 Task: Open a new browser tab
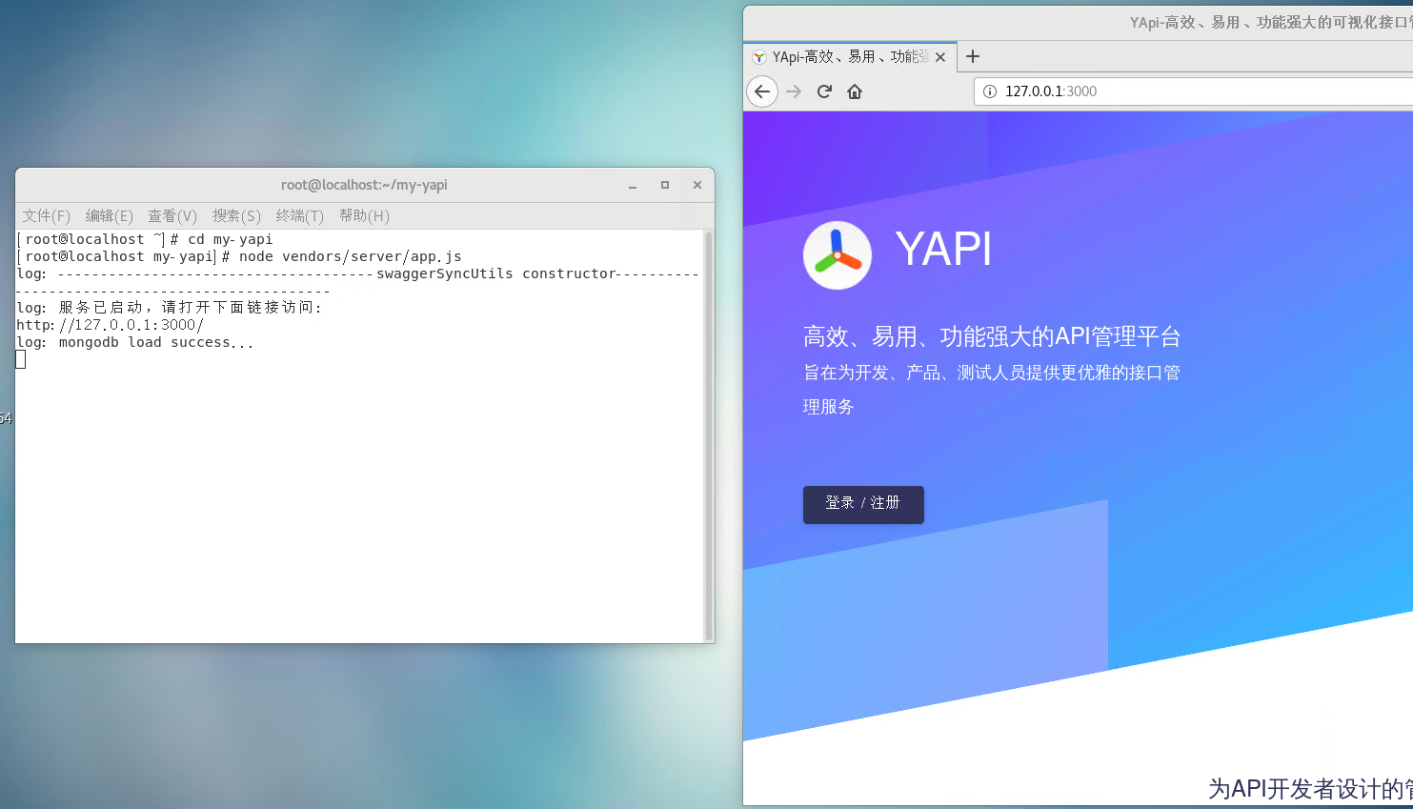(973, 57)
